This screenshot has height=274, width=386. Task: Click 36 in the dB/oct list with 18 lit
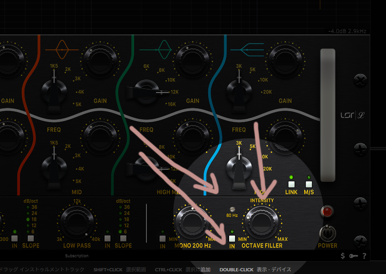(x=34, y=207)
